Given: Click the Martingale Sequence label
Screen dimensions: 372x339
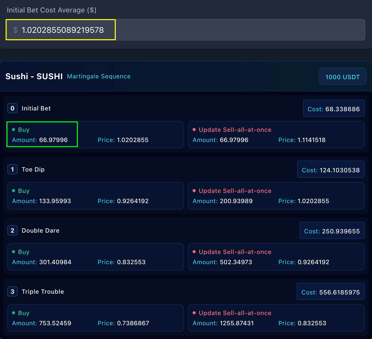Looking at the screenshot, I should [x=99, y=76].
